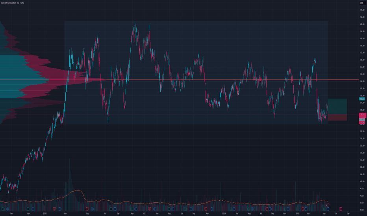Screen dimensions: 367x216
Task: Click the green earnings marker above Nov 2024
Action: (285, 209)
